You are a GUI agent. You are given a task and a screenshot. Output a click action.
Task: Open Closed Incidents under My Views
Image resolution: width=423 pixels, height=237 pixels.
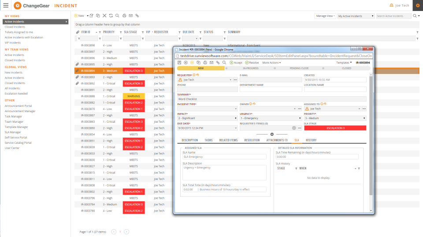(15, 27)
